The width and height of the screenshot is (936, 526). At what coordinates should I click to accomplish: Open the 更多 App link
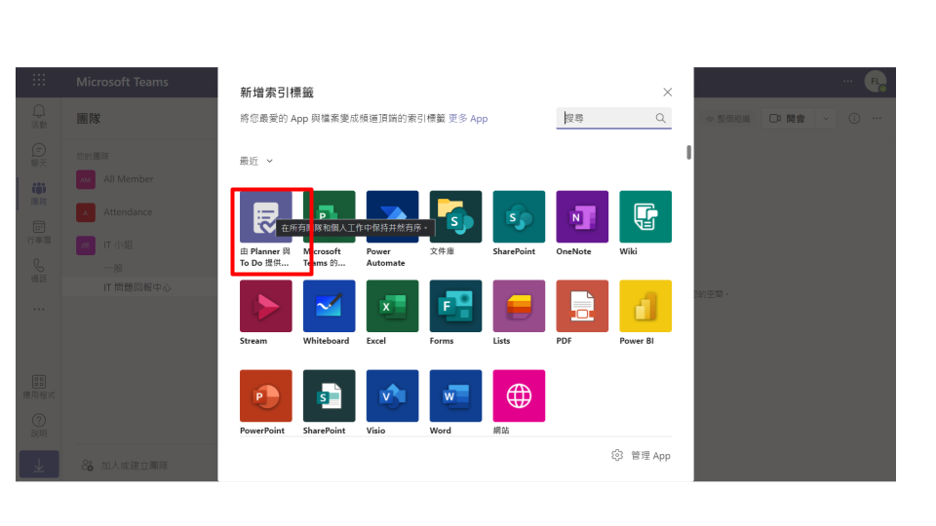coord(468,118)
